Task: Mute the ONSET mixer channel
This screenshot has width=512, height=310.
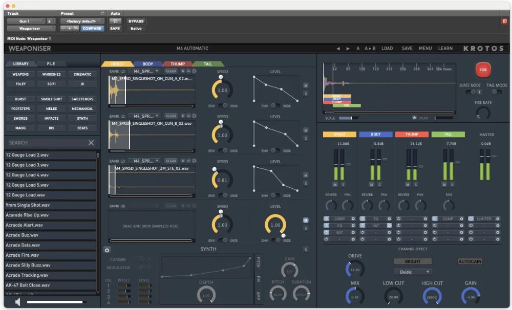Action: pyautogui.click(x=335, y=185)
